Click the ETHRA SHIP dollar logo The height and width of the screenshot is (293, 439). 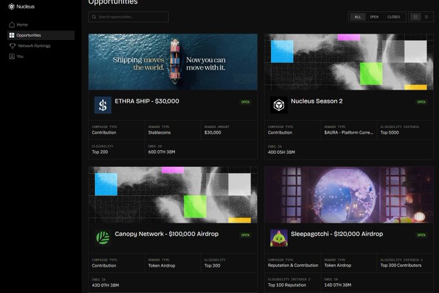coord(103,105)
